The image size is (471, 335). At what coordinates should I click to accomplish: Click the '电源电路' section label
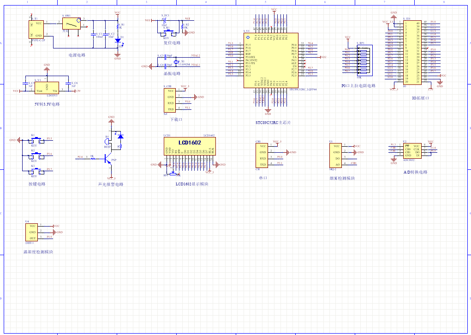coord(77,55)
